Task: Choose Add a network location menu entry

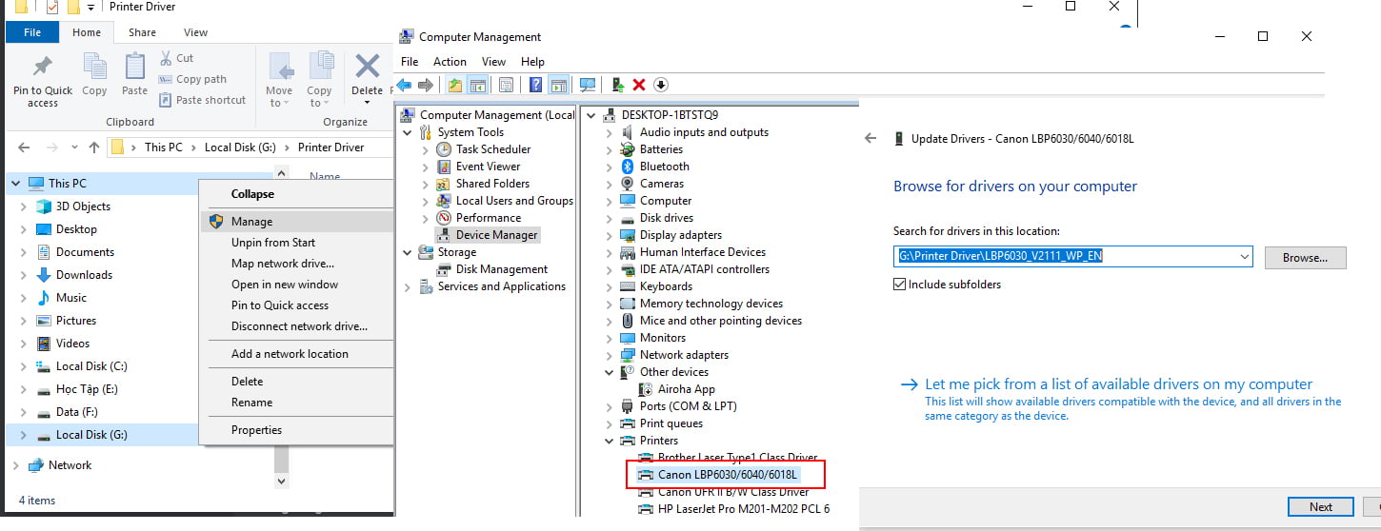Action: click(x=296, y=354)
